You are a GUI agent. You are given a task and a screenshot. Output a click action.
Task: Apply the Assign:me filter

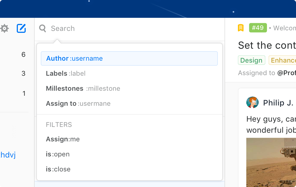click(x=129, y=139)
